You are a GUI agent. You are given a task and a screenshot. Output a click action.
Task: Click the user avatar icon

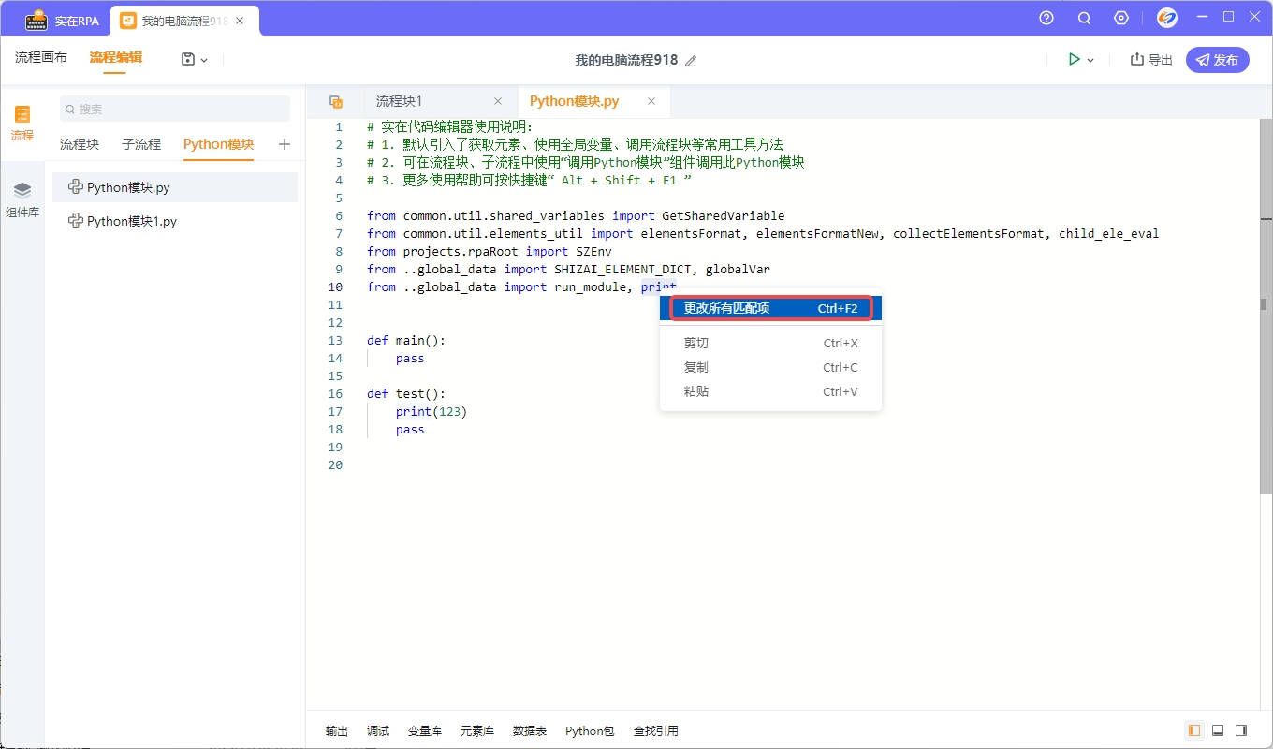(1166, 18)
